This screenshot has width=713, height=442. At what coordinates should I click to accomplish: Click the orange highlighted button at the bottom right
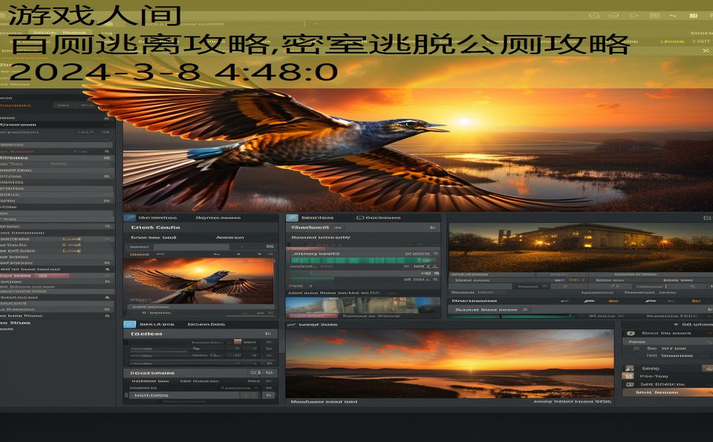[667, 392]
